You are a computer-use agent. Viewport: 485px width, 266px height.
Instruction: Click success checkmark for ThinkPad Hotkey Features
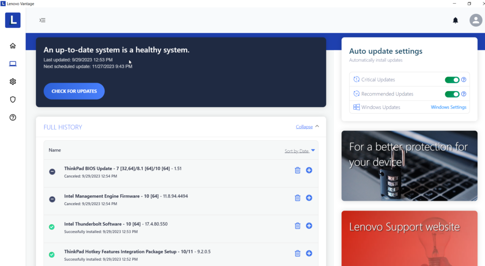pyautogui.click(x=52, y=255)
